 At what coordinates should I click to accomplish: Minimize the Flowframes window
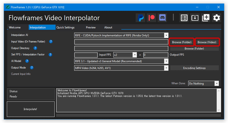coord(197,7)
